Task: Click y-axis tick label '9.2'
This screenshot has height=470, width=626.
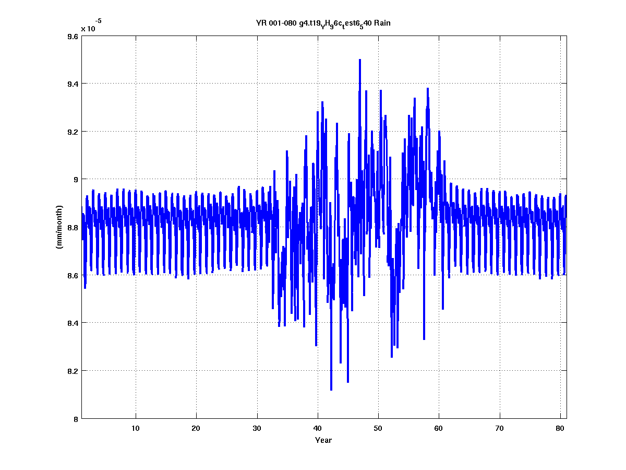Action: pyautogui.click(x=73, y=132)
